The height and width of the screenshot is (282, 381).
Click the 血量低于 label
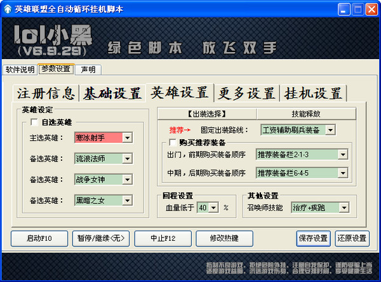point(180,208)
